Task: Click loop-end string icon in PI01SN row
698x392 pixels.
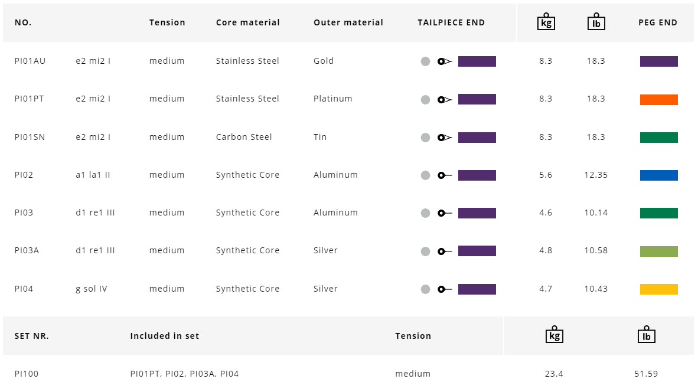Action: (x=445, y=138)
